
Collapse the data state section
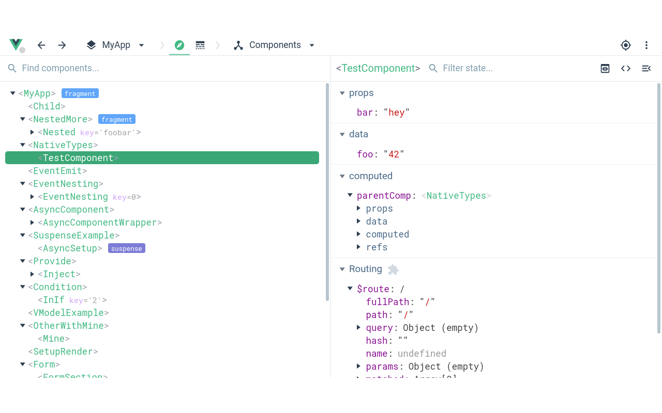[342, 134]
